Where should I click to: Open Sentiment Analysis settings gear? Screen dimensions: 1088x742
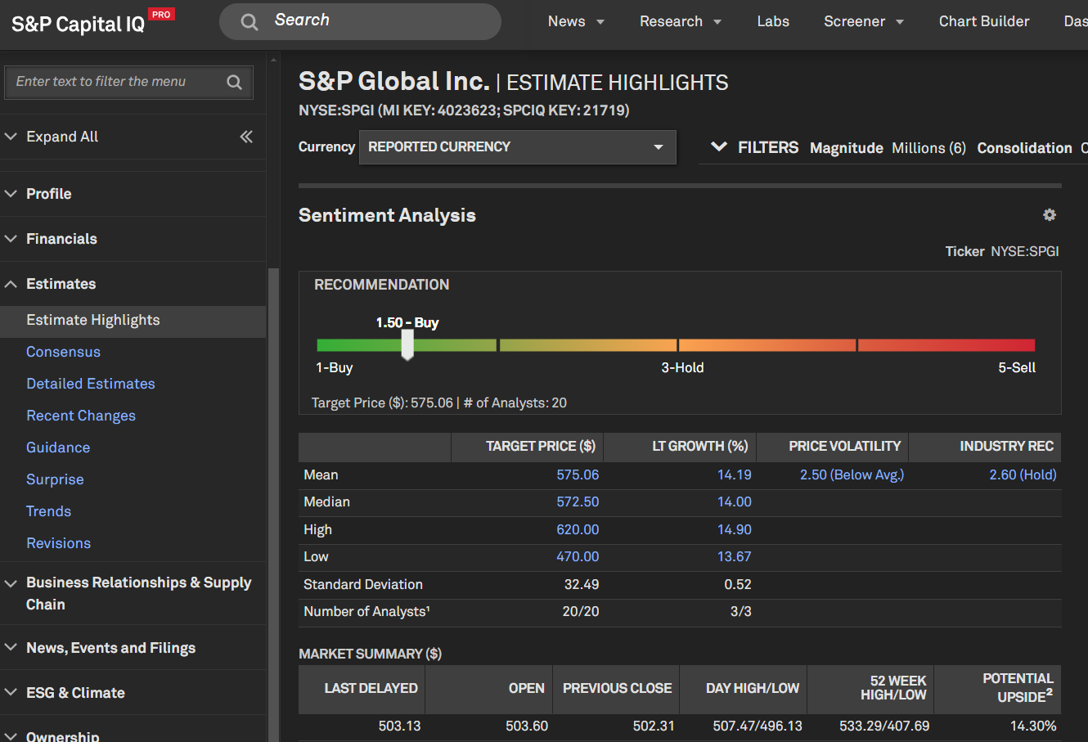[1050, 215]
